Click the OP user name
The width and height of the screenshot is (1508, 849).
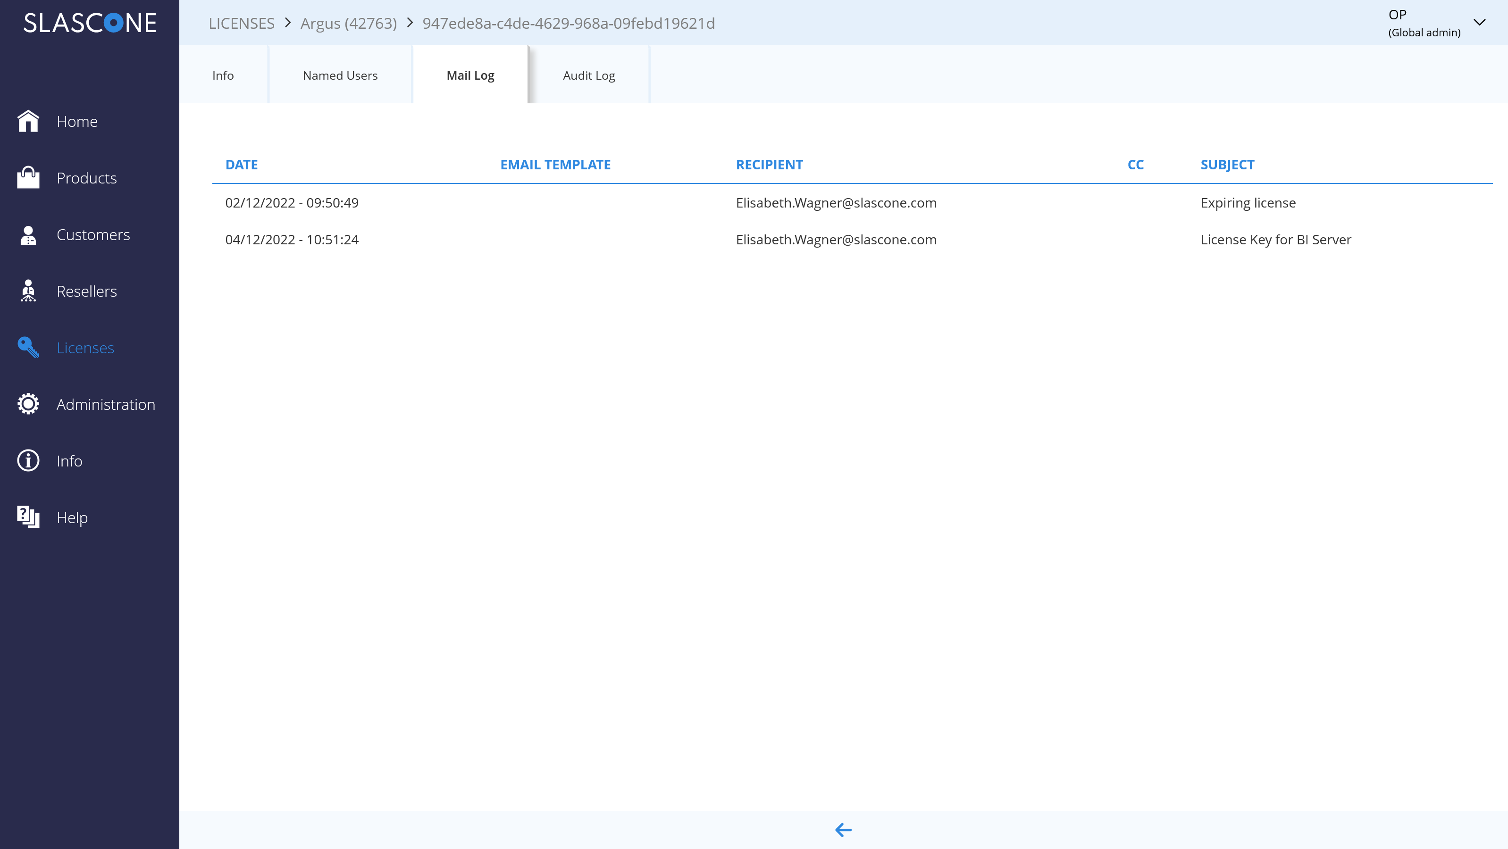pos(1398,15)
